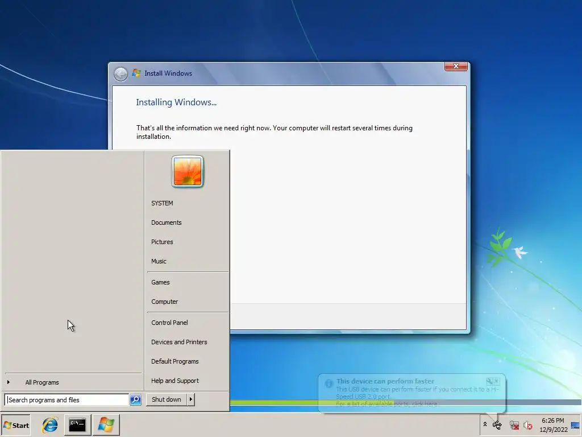
Task: Click the info icon in the balloon
Action: tap(329, 384)
